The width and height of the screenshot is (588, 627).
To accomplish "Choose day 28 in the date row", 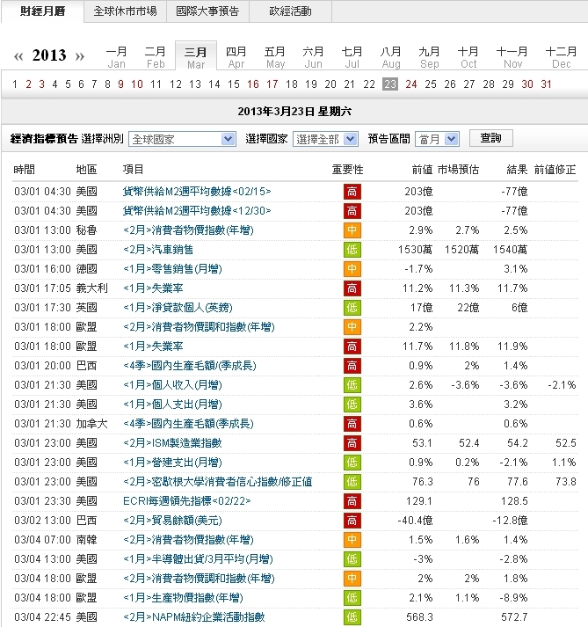I will pos(489,84).
